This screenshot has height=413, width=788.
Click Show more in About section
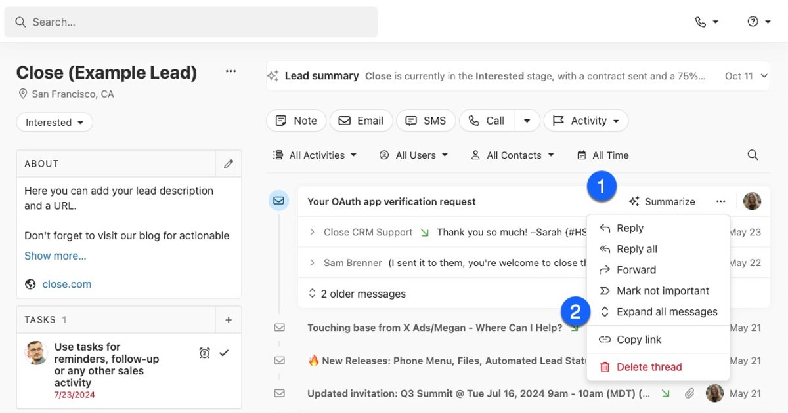(x=55, y=256)
